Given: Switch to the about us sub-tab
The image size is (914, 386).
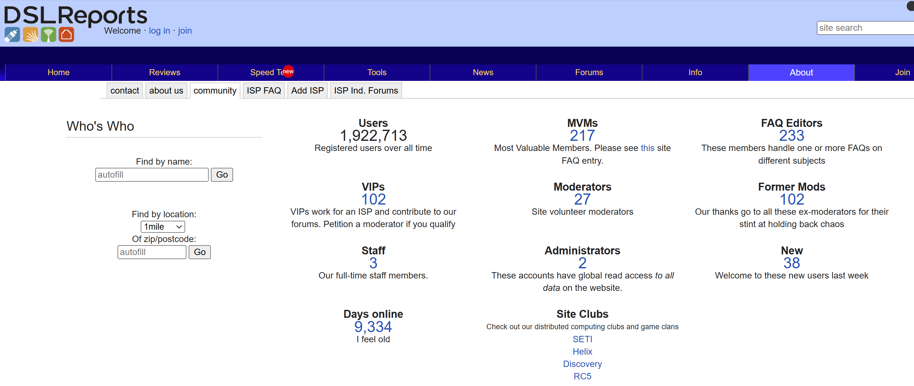Looking at the screenshot, I should click(x=166, y=90).
